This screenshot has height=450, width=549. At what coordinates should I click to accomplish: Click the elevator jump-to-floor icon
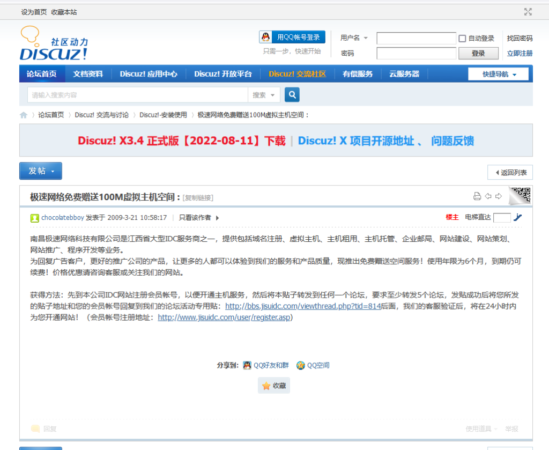[x=517, y=218]
